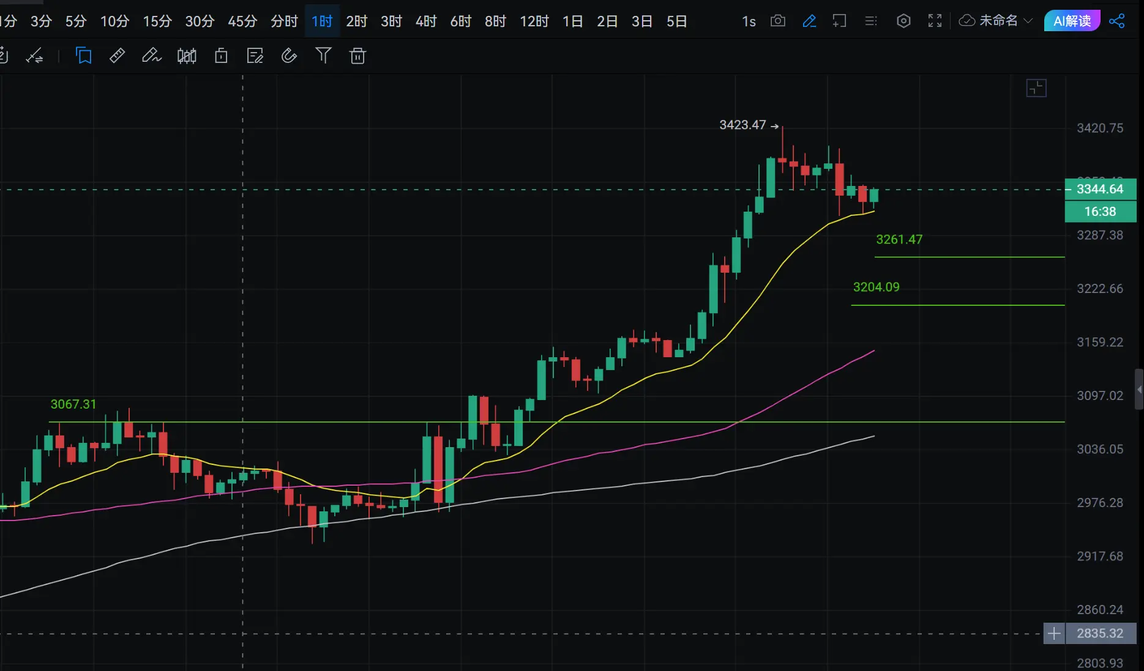Select the eraser tool
This screenshot has width=1144, height=671.
tap(289, 56)
